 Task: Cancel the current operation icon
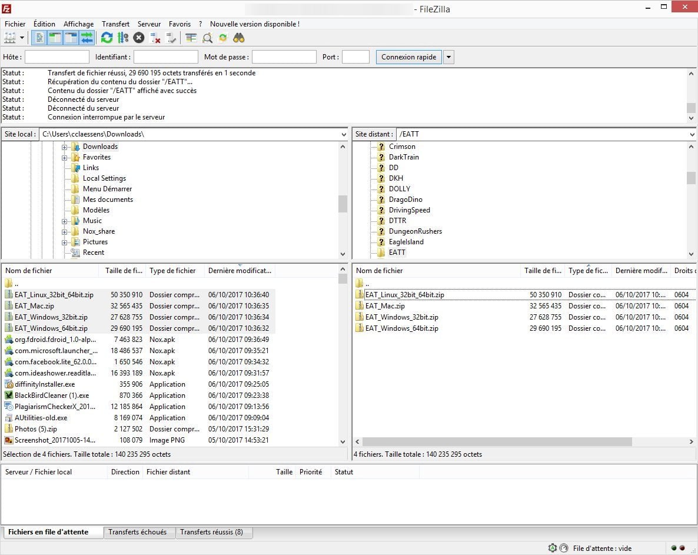(x=138, y=38)
